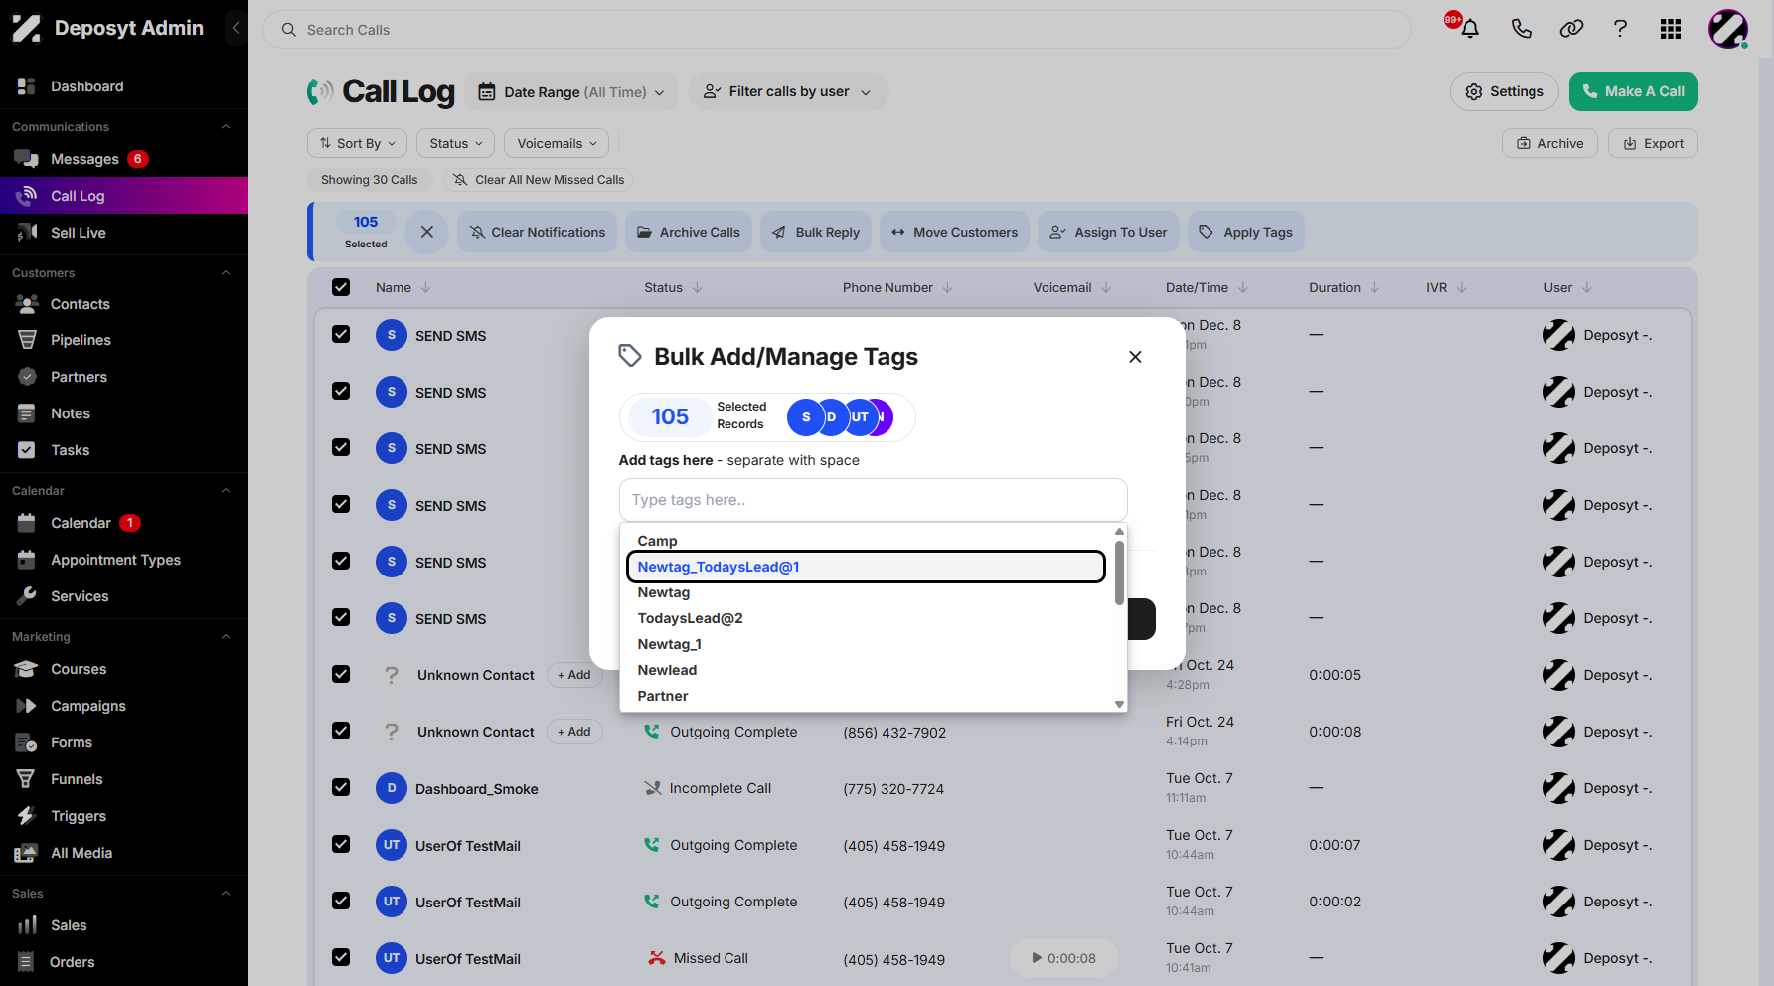
Task: Click the link chain icon in header
Action: (1571, 29)
